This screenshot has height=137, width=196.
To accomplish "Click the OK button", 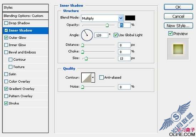I will [179, 7].
